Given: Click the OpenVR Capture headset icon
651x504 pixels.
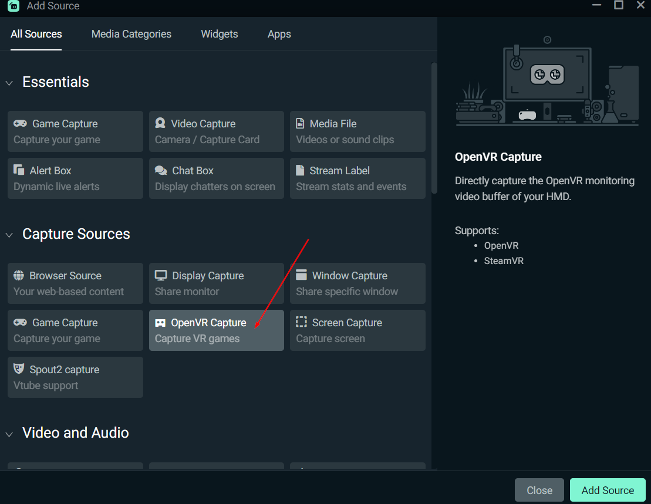Looking at the screenshot, I should pos(159,322).
